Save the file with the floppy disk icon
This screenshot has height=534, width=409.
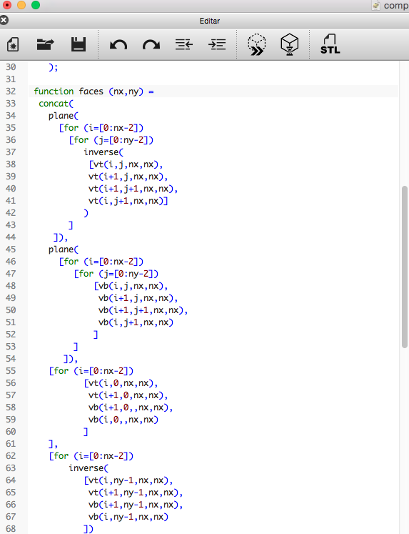79,44
